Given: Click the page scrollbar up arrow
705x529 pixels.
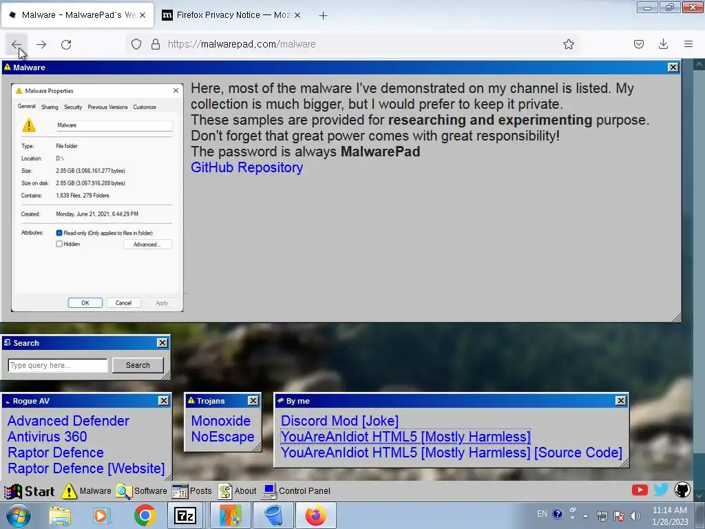Looking at the screenshot, I should (x=699, y=65).
